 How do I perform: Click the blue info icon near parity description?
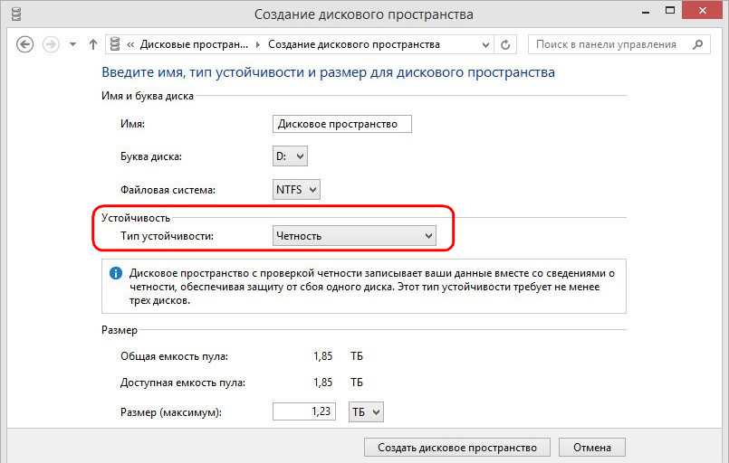coord(116,273)
